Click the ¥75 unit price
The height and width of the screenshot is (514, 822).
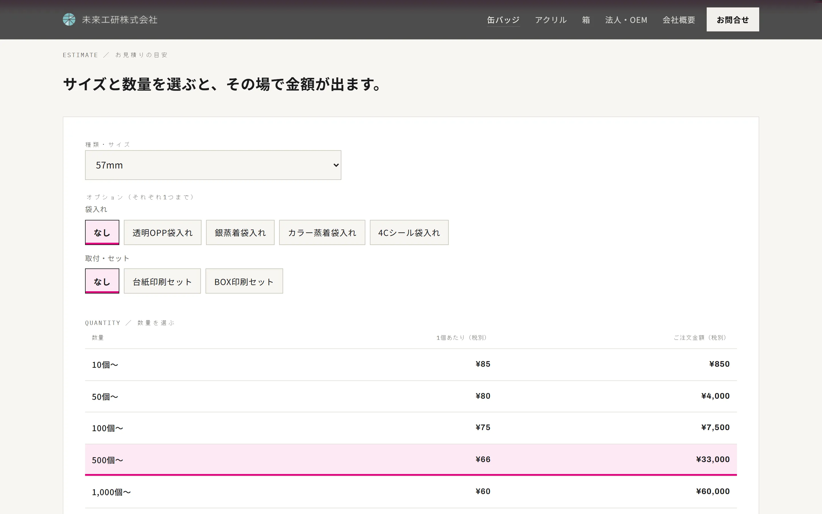[483, 427]
